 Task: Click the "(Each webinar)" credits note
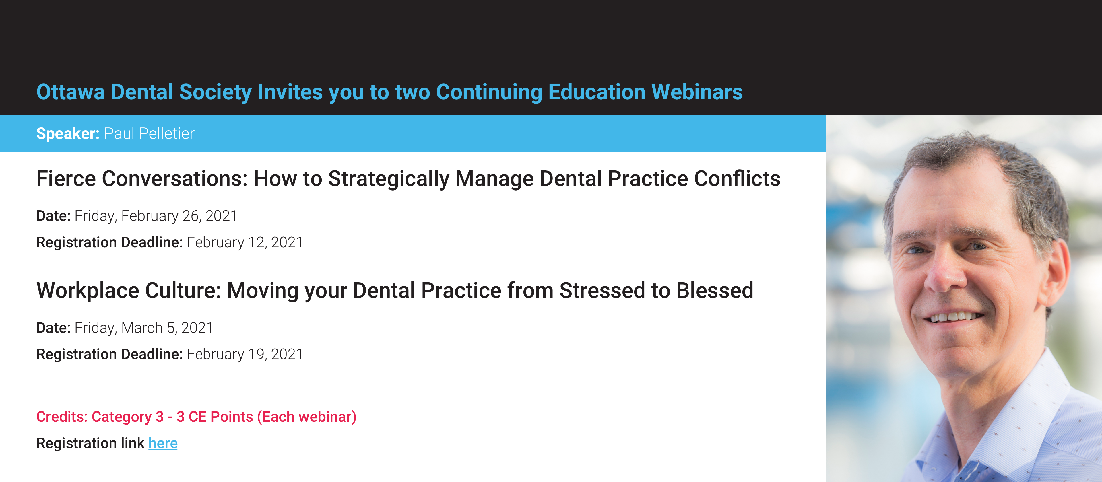point(307,417)
